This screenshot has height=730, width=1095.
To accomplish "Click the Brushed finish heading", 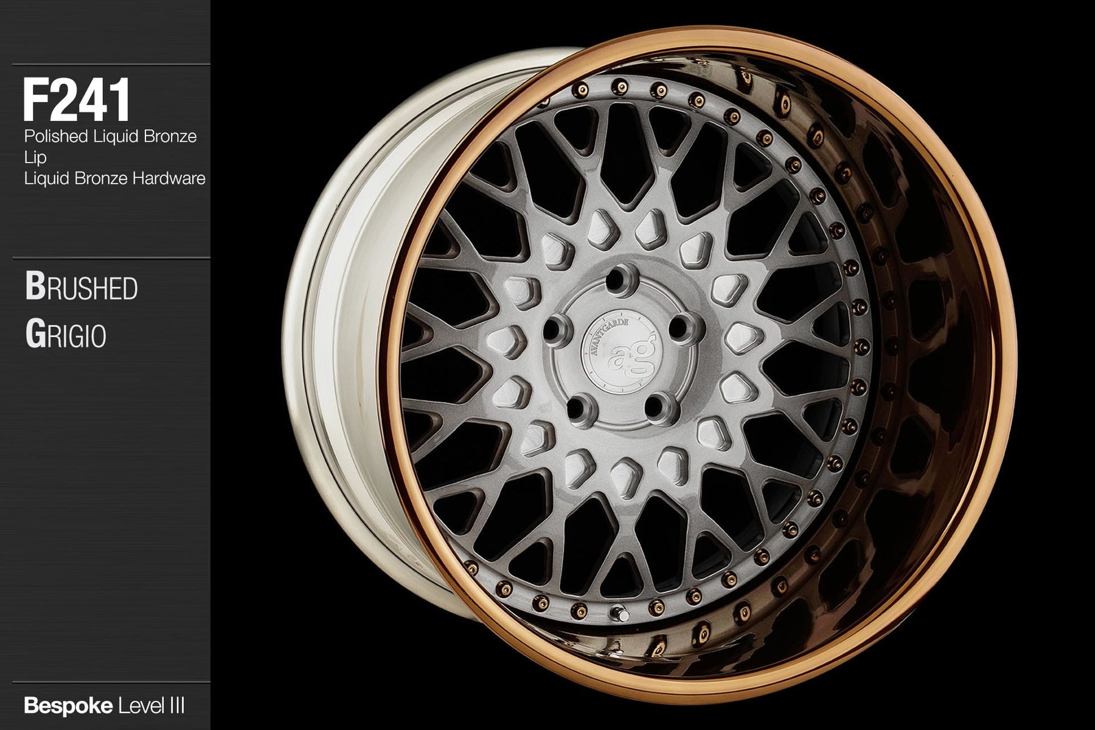I will pos(82,288).
